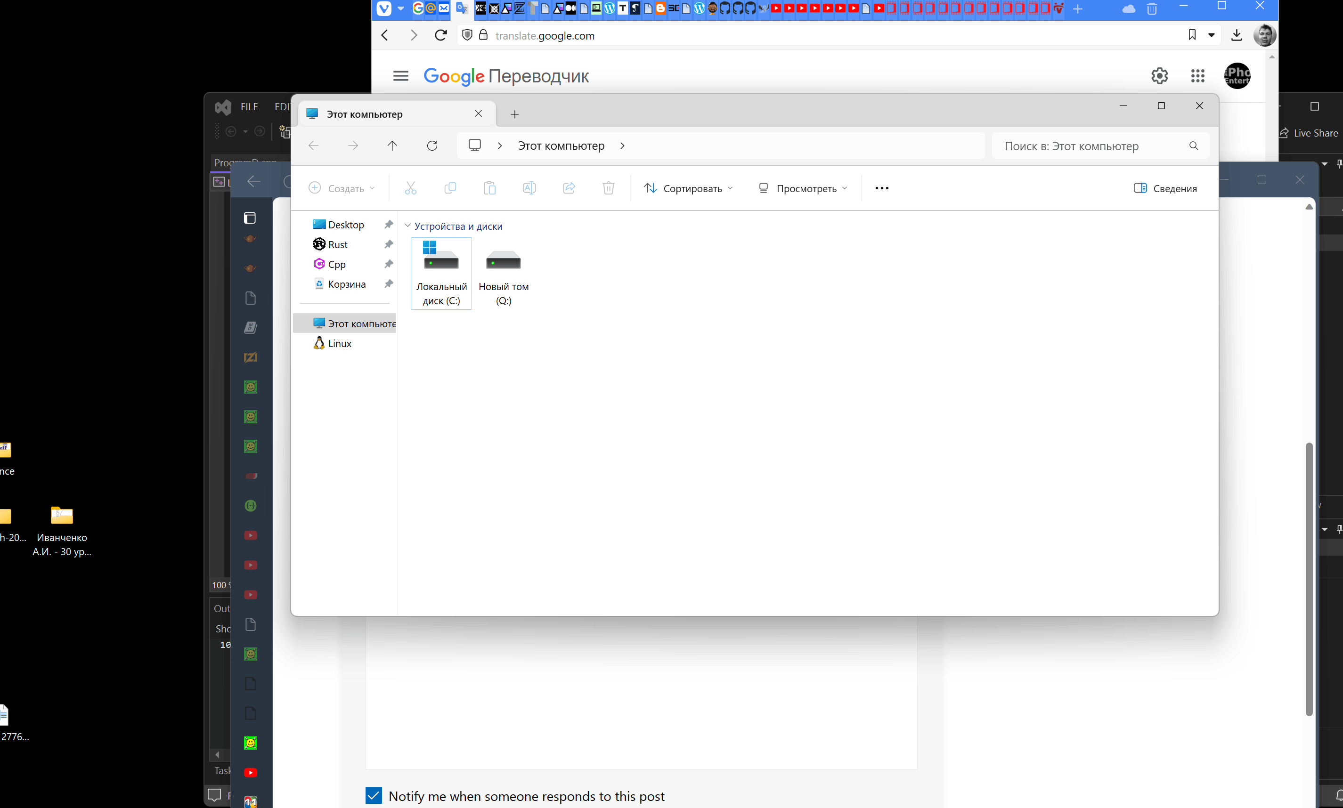The width and height of the screenshot is (1343, 808).
Task: Open the Google Translate hamburger menu
Action: [x=400, y=76]
